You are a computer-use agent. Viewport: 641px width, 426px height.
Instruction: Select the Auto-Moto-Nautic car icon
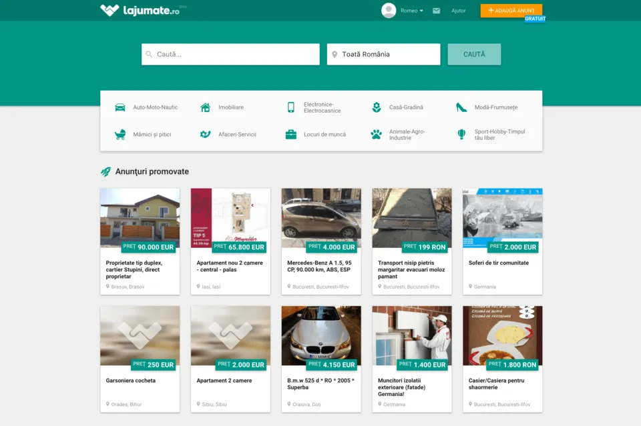[120, 107]
